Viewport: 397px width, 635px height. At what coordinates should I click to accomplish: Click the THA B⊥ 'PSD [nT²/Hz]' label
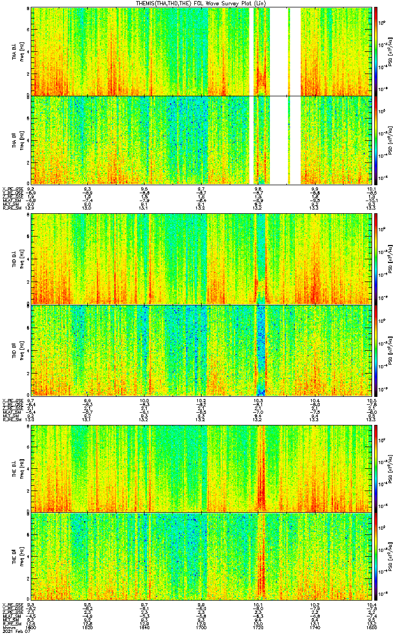(x=390, y=51)
